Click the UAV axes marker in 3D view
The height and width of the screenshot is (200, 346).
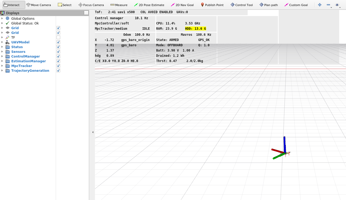click(x=282, y=148)
